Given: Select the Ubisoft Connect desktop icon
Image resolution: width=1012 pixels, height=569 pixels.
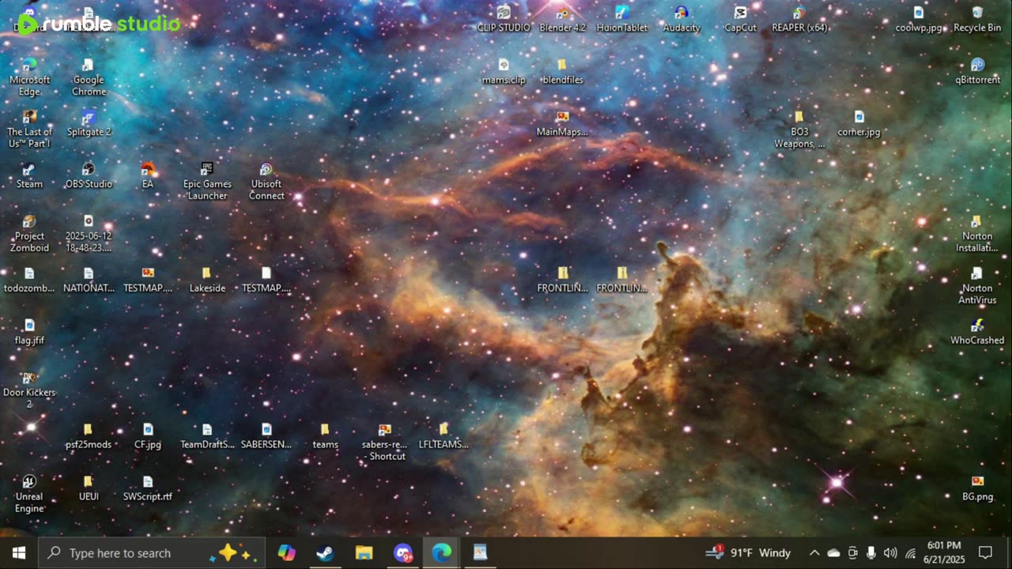Looking at the screenshot, I should 266,181.
